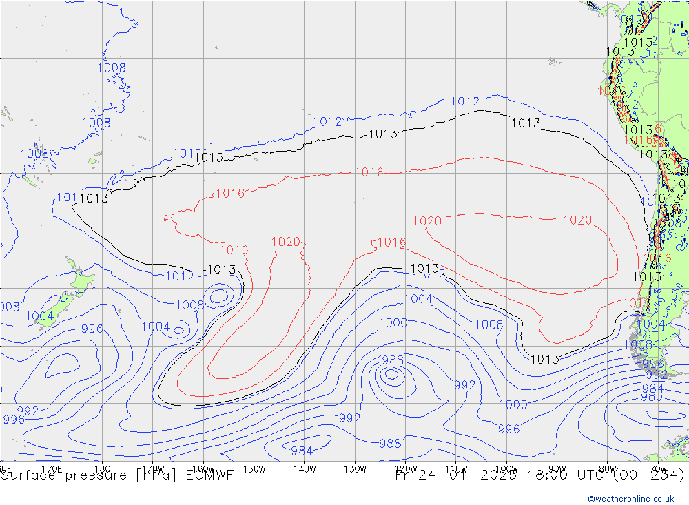Click the black 1013 label at bottom near 90W
This screenshot has width=689, height=505.
[x=545, y=360]
